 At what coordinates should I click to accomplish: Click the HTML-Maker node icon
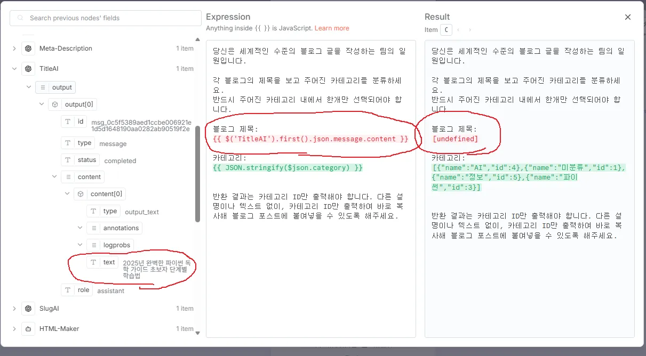(28, 328)
